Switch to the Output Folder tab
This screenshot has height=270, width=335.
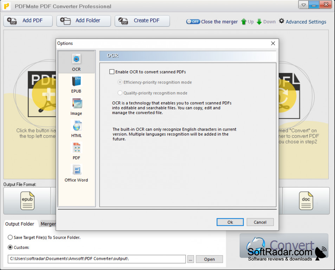click(x=20, y=224)
